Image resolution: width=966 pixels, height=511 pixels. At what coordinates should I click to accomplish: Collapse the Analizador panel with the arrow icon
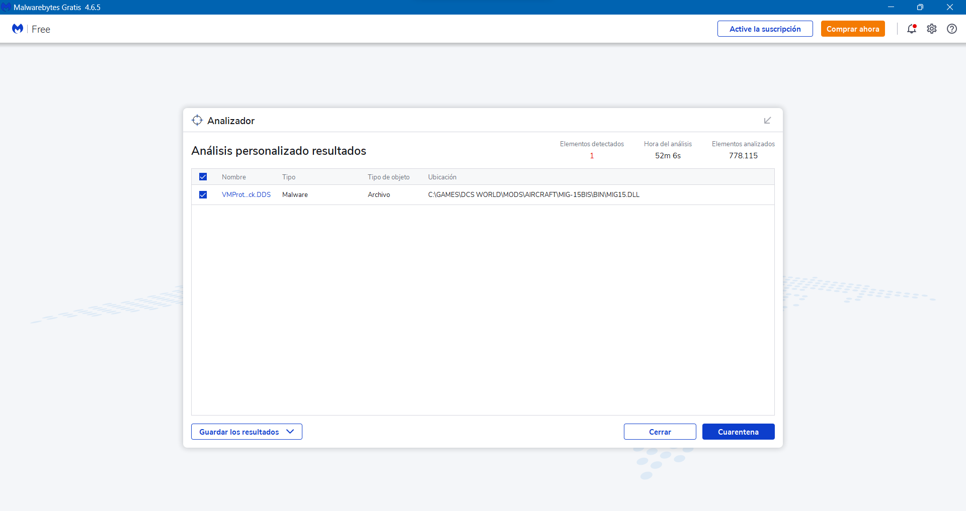[767, 120]
